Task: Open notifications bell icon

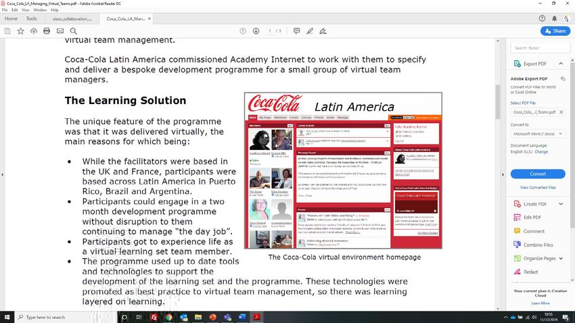Action: pyautogui.click(x=555, y=18)
